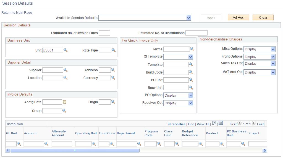
Task: Open lookup for Rate Type field
Action: 114,50
